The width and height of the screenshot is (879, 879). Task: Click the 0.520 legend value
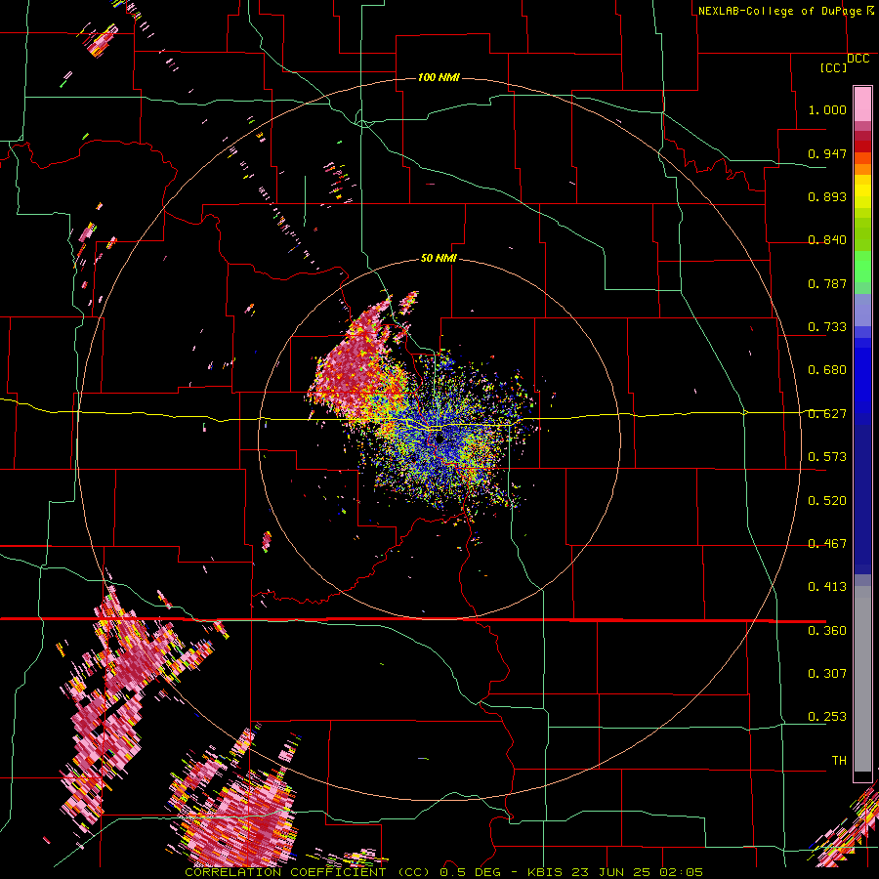(827, 501)
